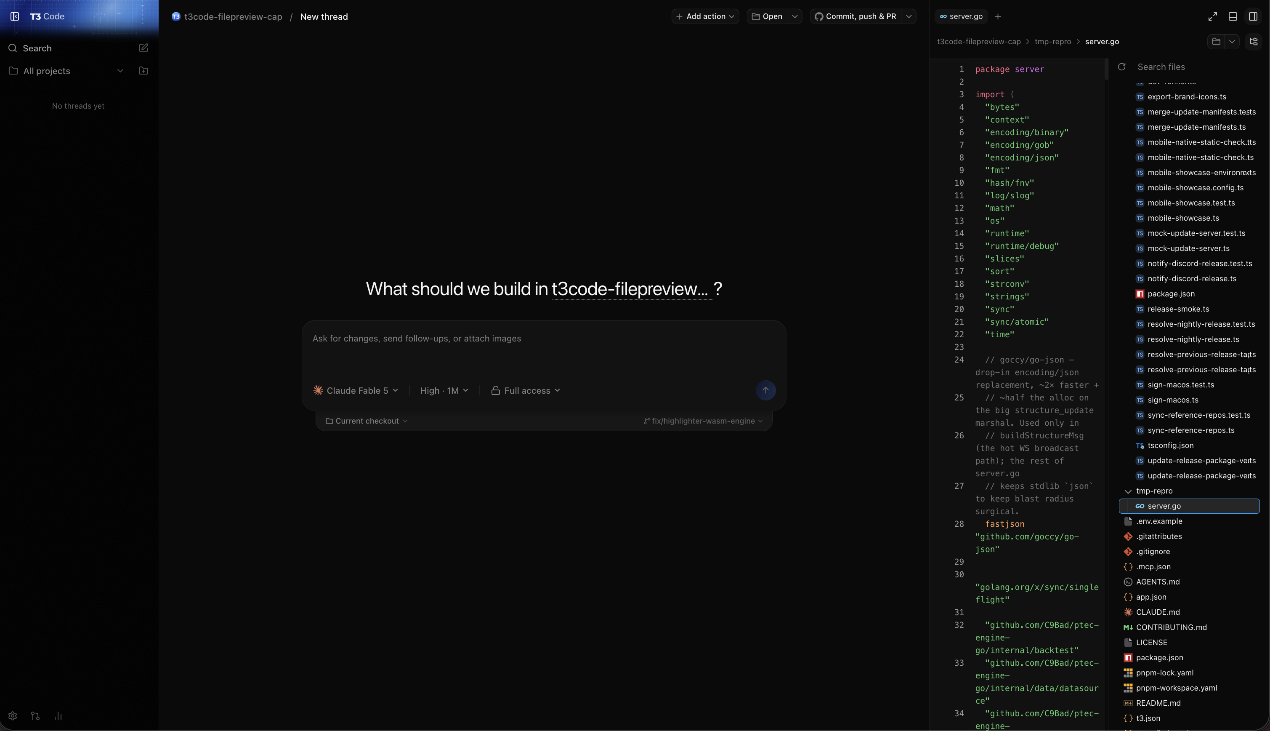Screen dimensions: 1270x731
Task: Add a project using the folder-plus icon
Action: pyautogui.click(x=143, y=71)
